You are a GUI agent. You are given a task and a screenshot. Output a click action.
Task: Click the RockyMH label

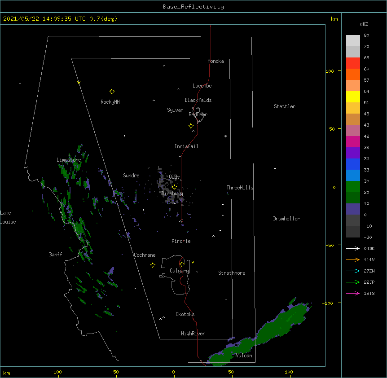point(110,102)
